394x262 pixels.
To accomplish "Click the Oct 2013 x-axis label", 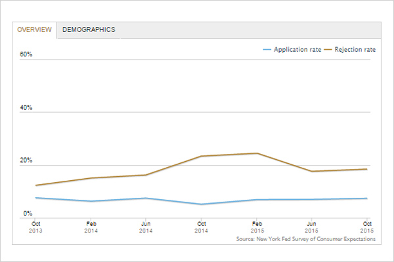I will click(x=36, y=225).
